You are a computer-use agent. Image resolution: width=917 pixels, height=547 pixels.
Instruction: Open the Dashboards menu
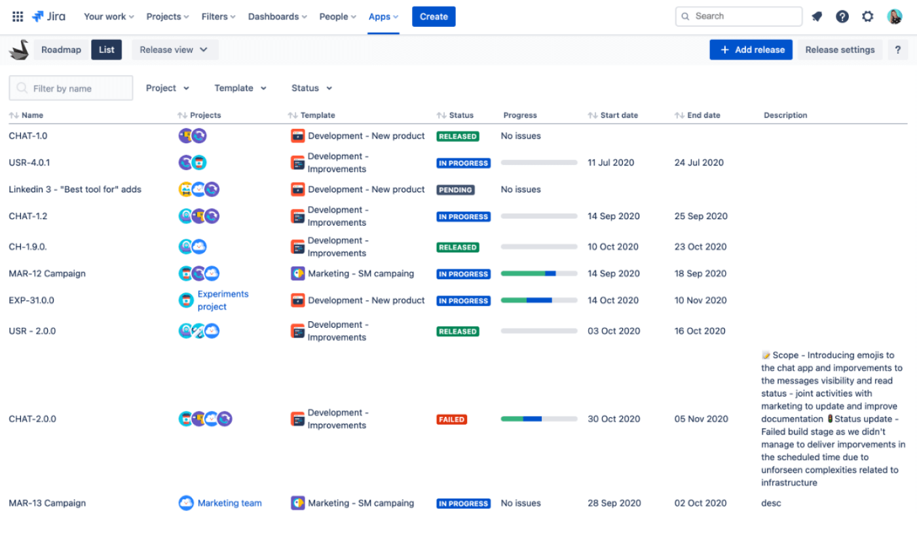coord(278,16)
